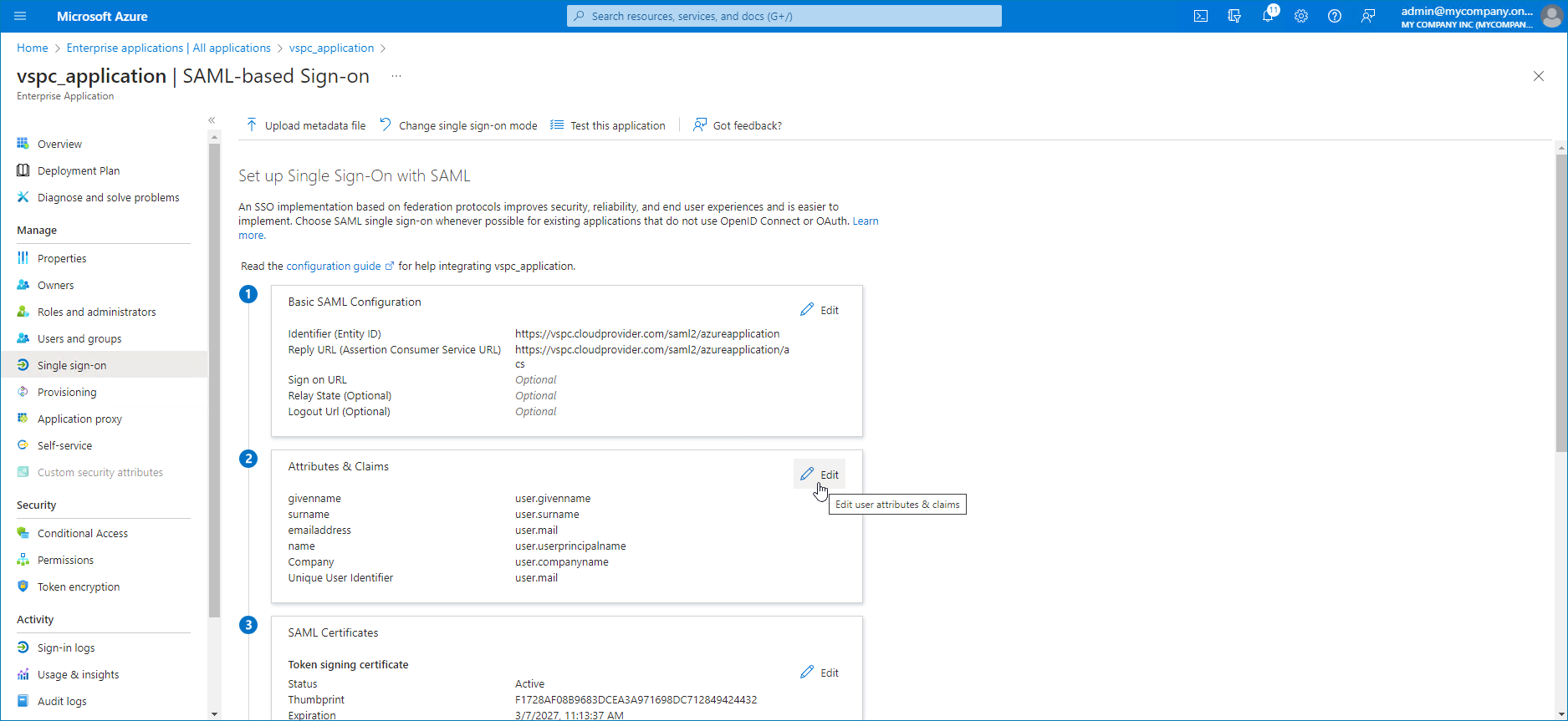Open Deployment Plan in the left menu

pos(104,170)
